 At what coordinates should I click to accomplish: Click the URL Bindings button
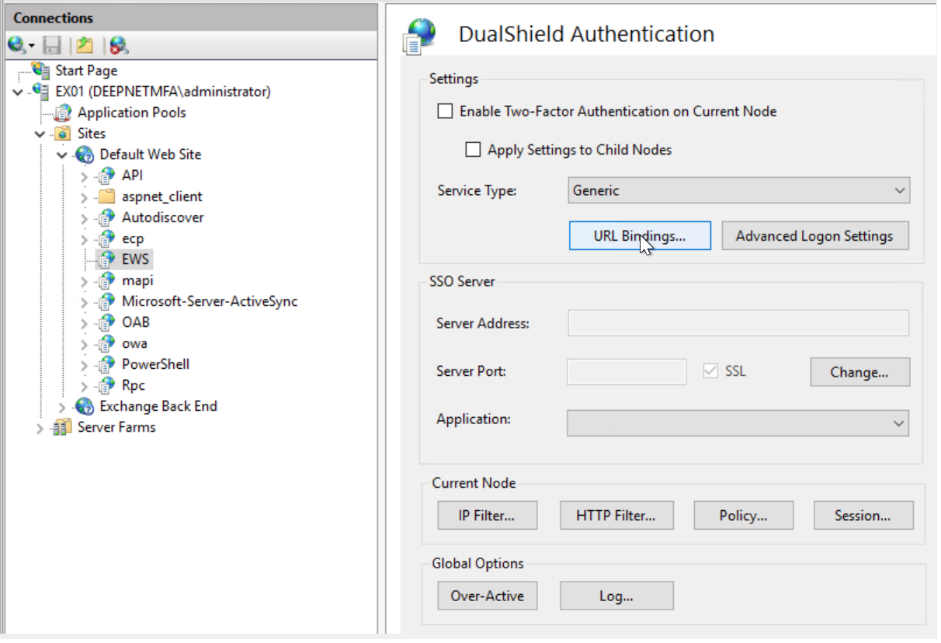pos(639,236)
